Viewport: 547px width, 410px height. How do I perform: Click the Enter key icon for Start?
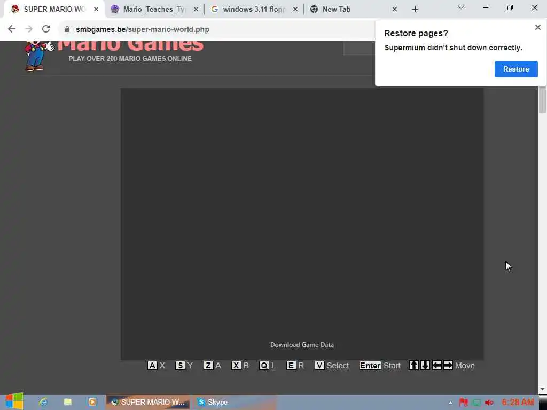[x=370, y=365]
